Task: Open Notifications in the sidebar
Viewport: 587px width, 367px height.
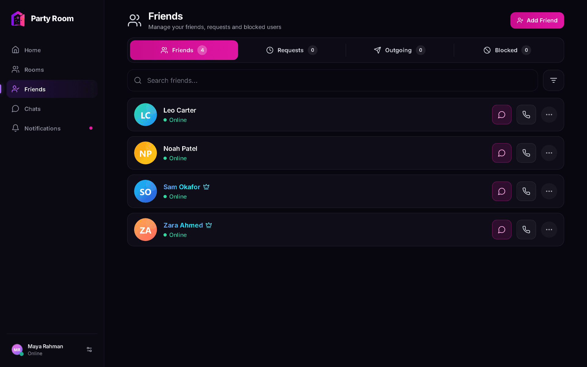Action: pos(52,128)
